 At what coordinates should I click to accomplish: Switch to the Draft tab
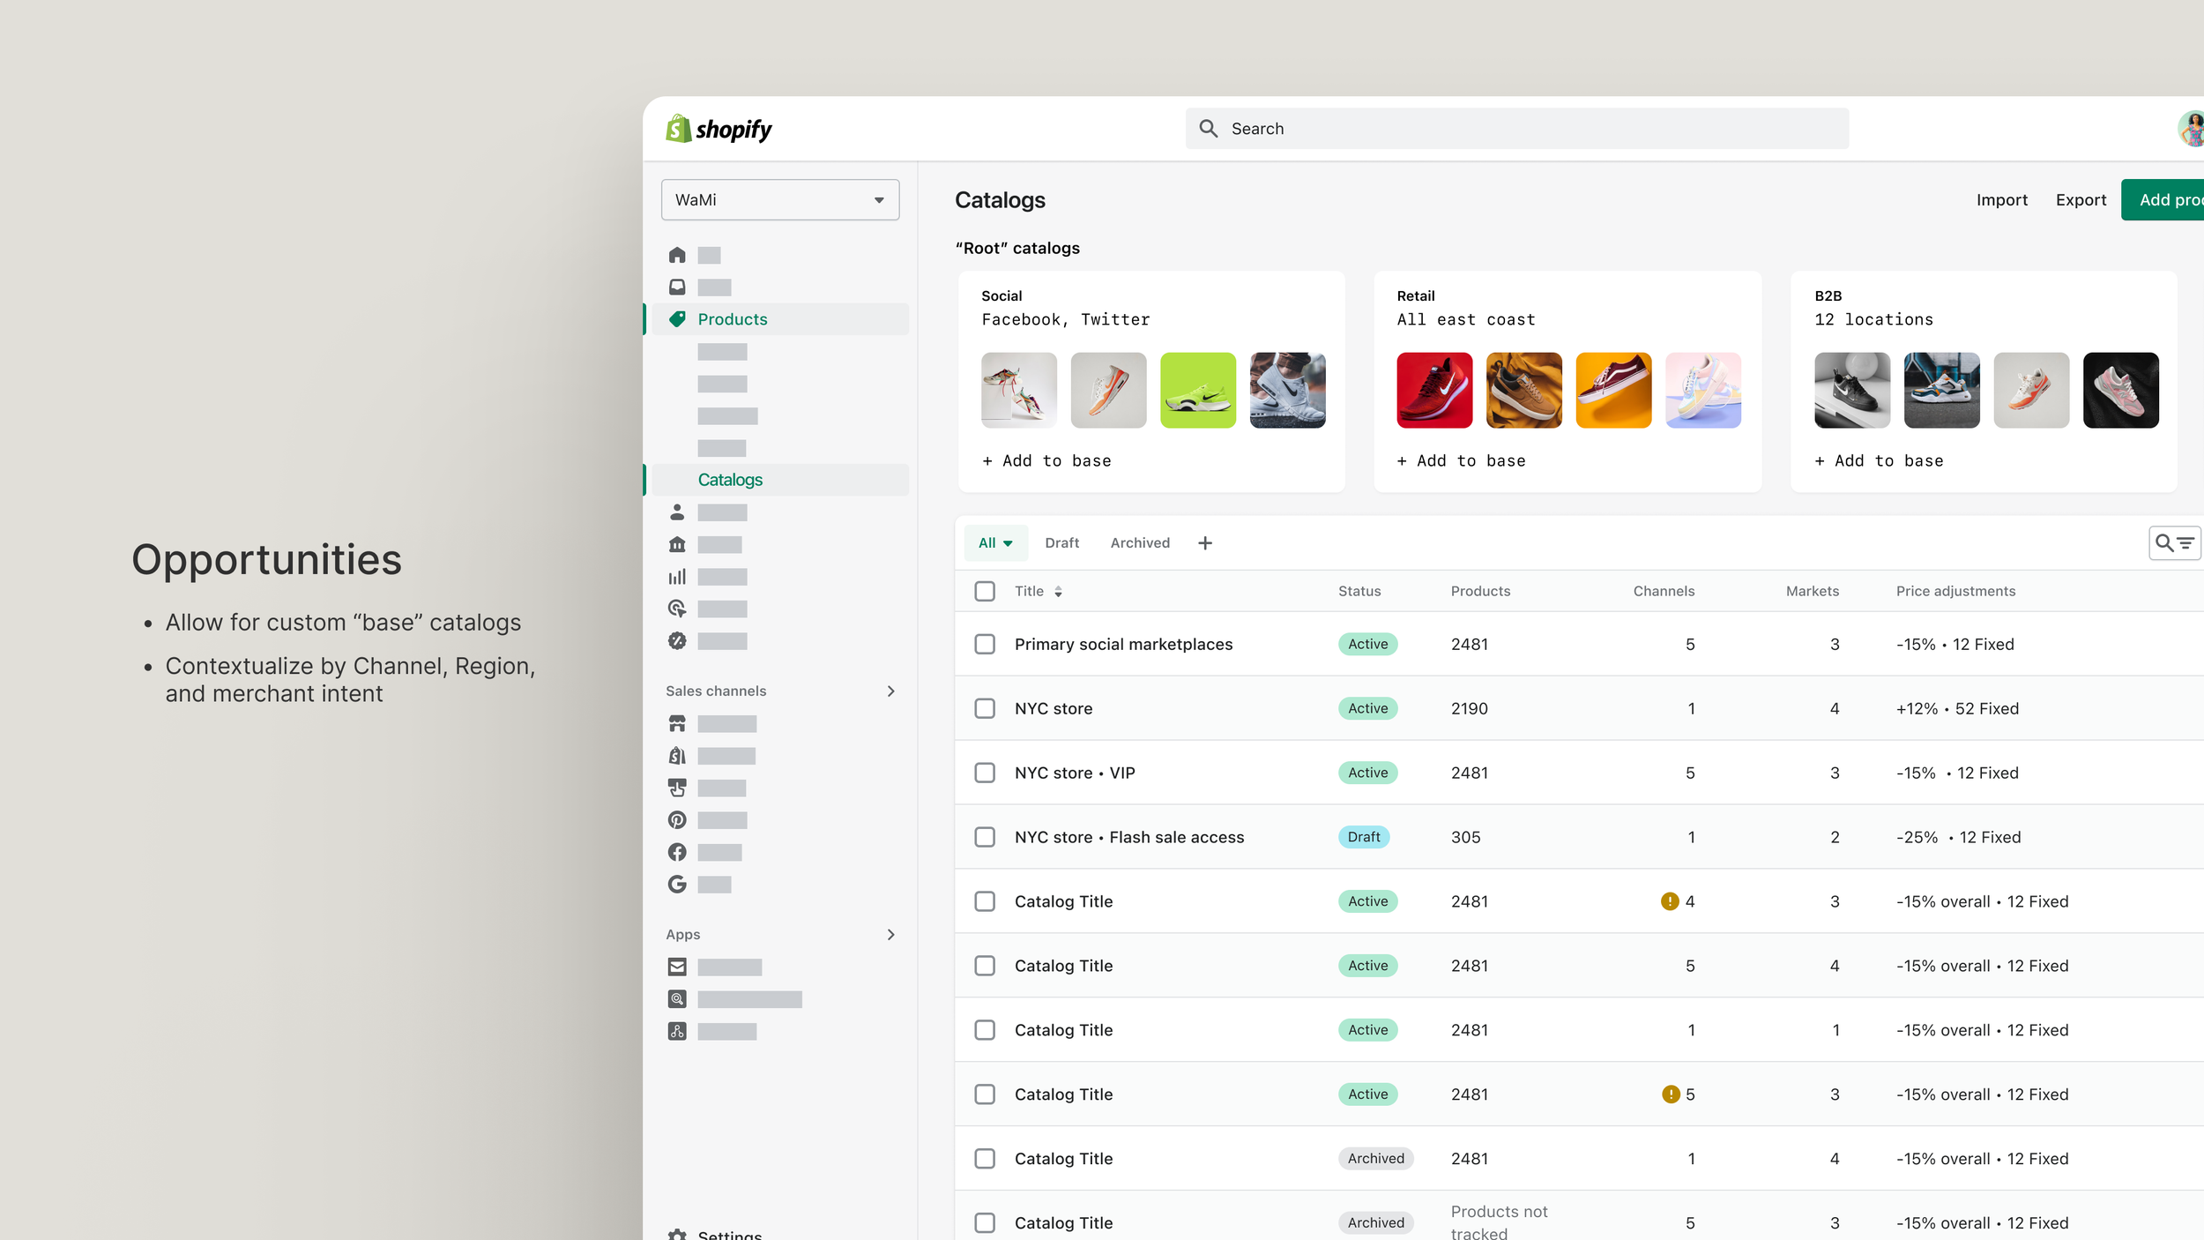[x=1061, y=543]
